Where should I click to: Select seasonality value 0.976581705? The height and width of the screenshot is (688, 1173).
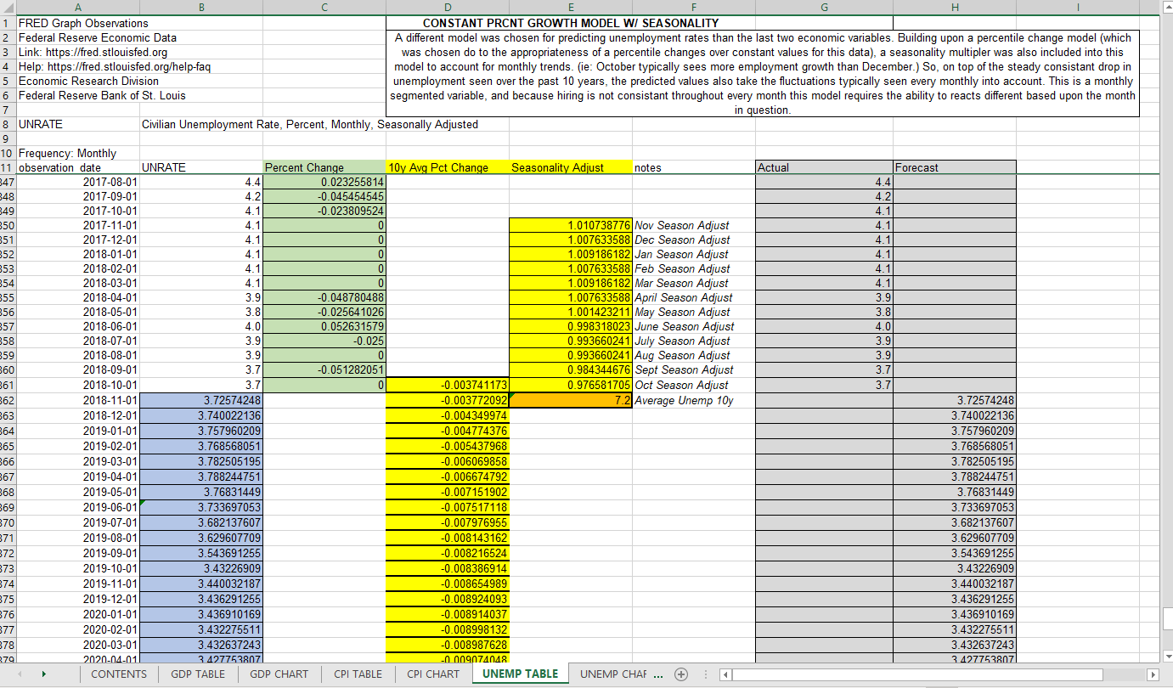[571, 385]
